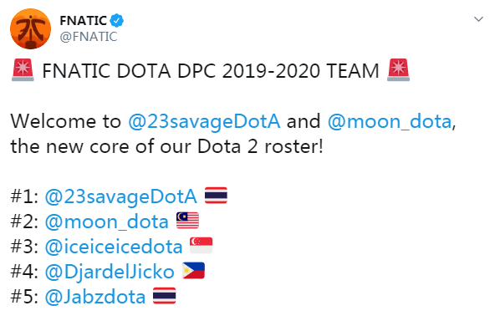Viewport: 495px width, 326px height.
Task: Click the Malaysia flag beside @moon_dota
Action: (x=187, y=221)
